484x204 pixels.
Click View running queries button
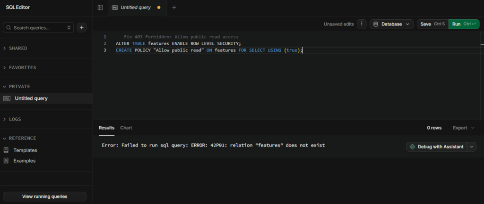click(45, 196)
